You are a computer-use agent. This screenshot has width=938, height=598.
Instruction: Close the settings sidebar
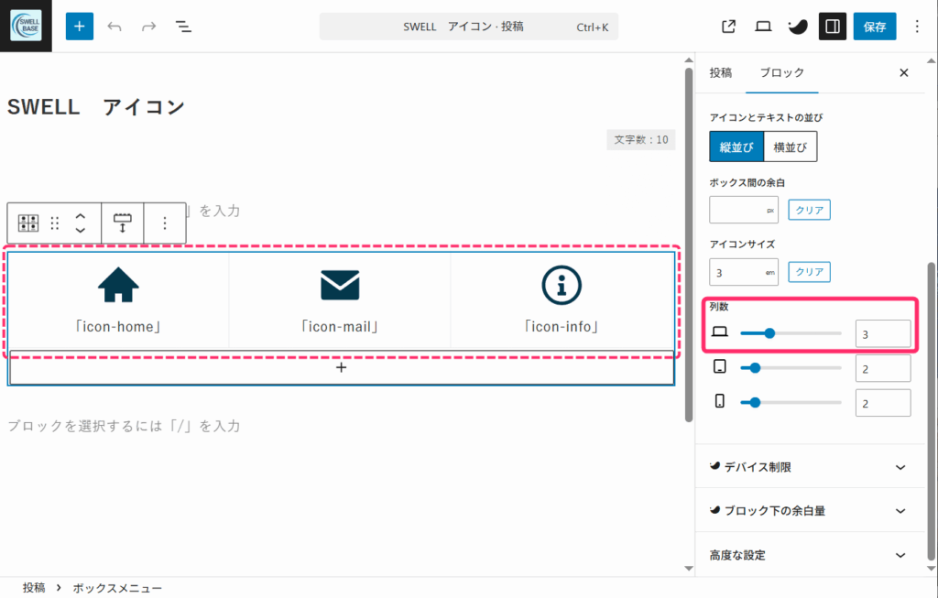(x=904, y=73)
